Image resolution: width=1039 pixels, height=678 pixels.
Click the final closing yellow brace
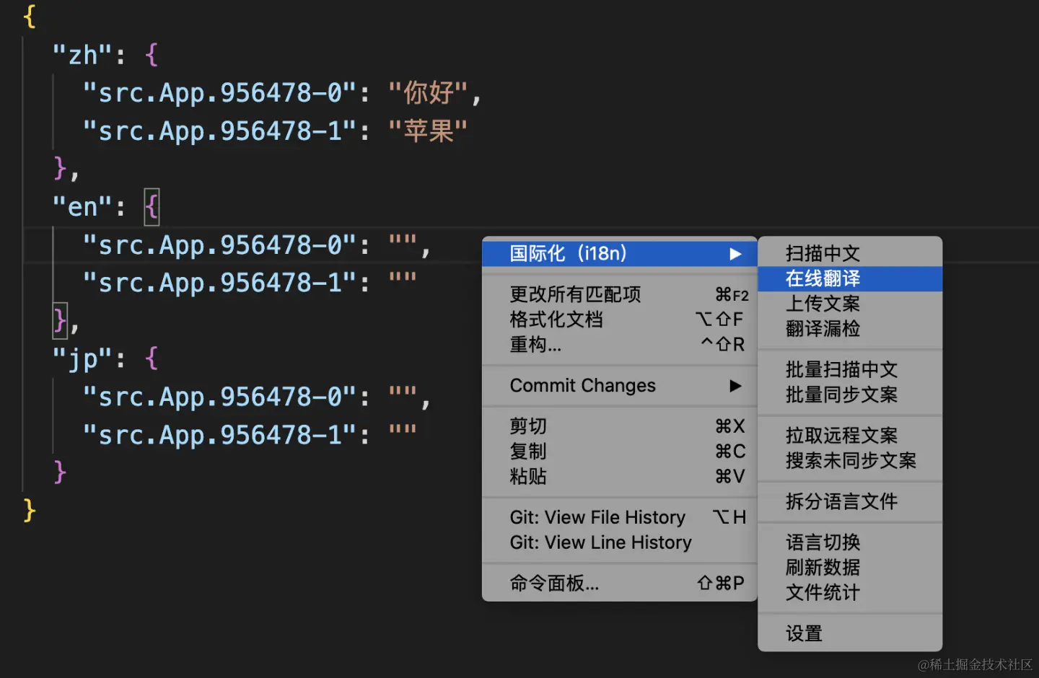click(x=30, y=510)
